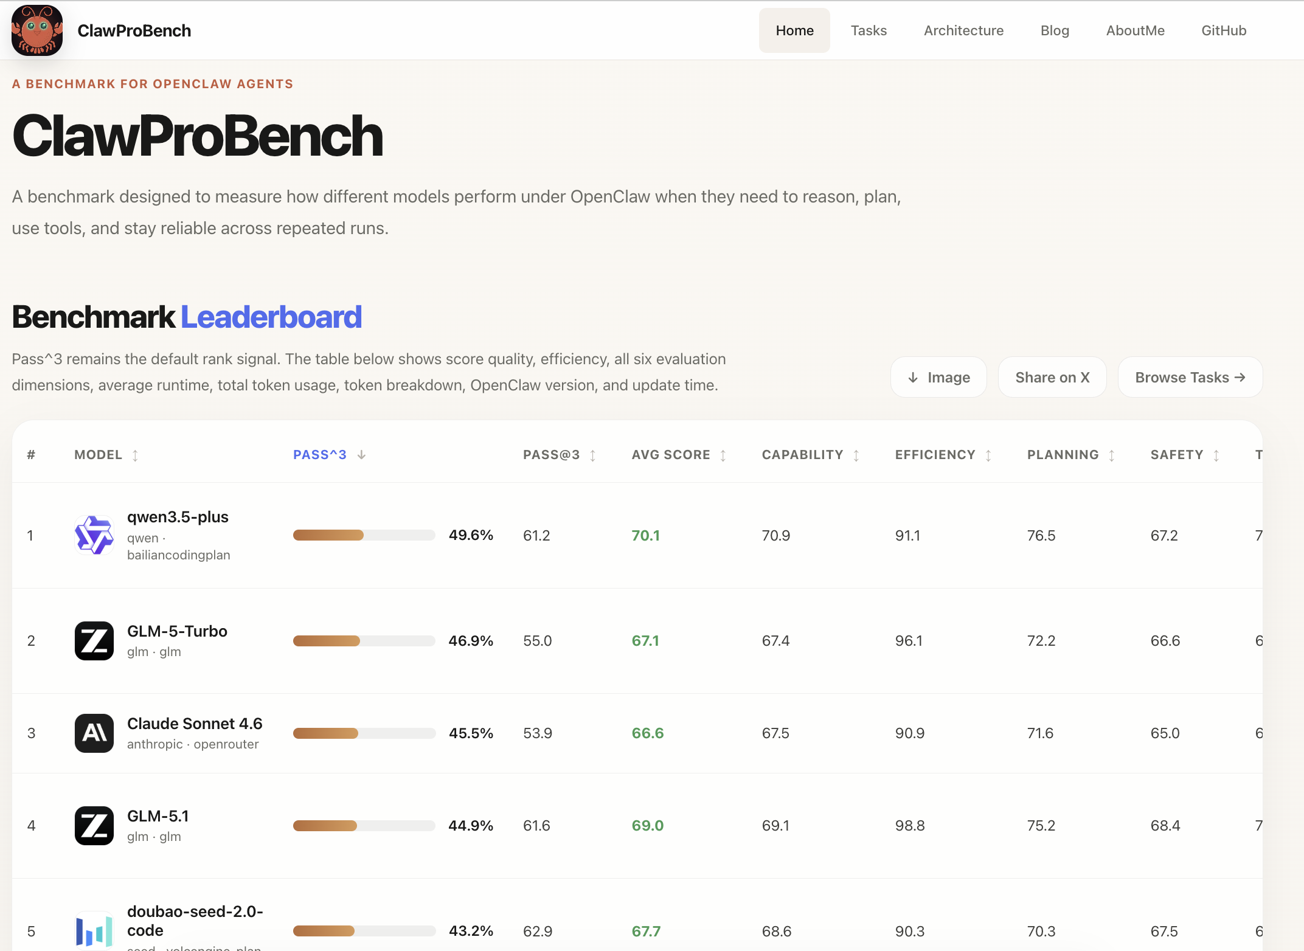
Task: Click the qwen3.5-plus Pass^3 progress bar
Action: (364, 535)
